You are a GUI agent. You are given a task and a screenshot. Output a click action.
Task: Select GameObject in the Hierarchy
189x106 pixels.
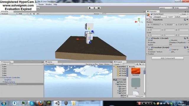pos(12,84)
